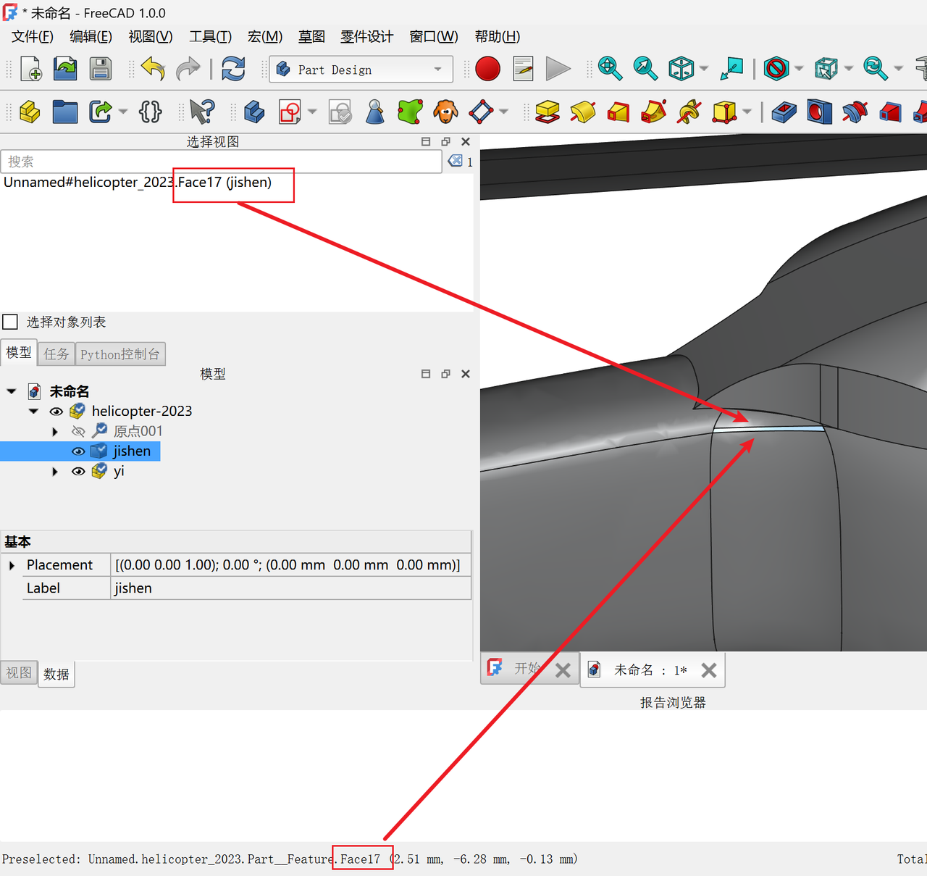Click the Create Sketch icon

tap(290, 112)
